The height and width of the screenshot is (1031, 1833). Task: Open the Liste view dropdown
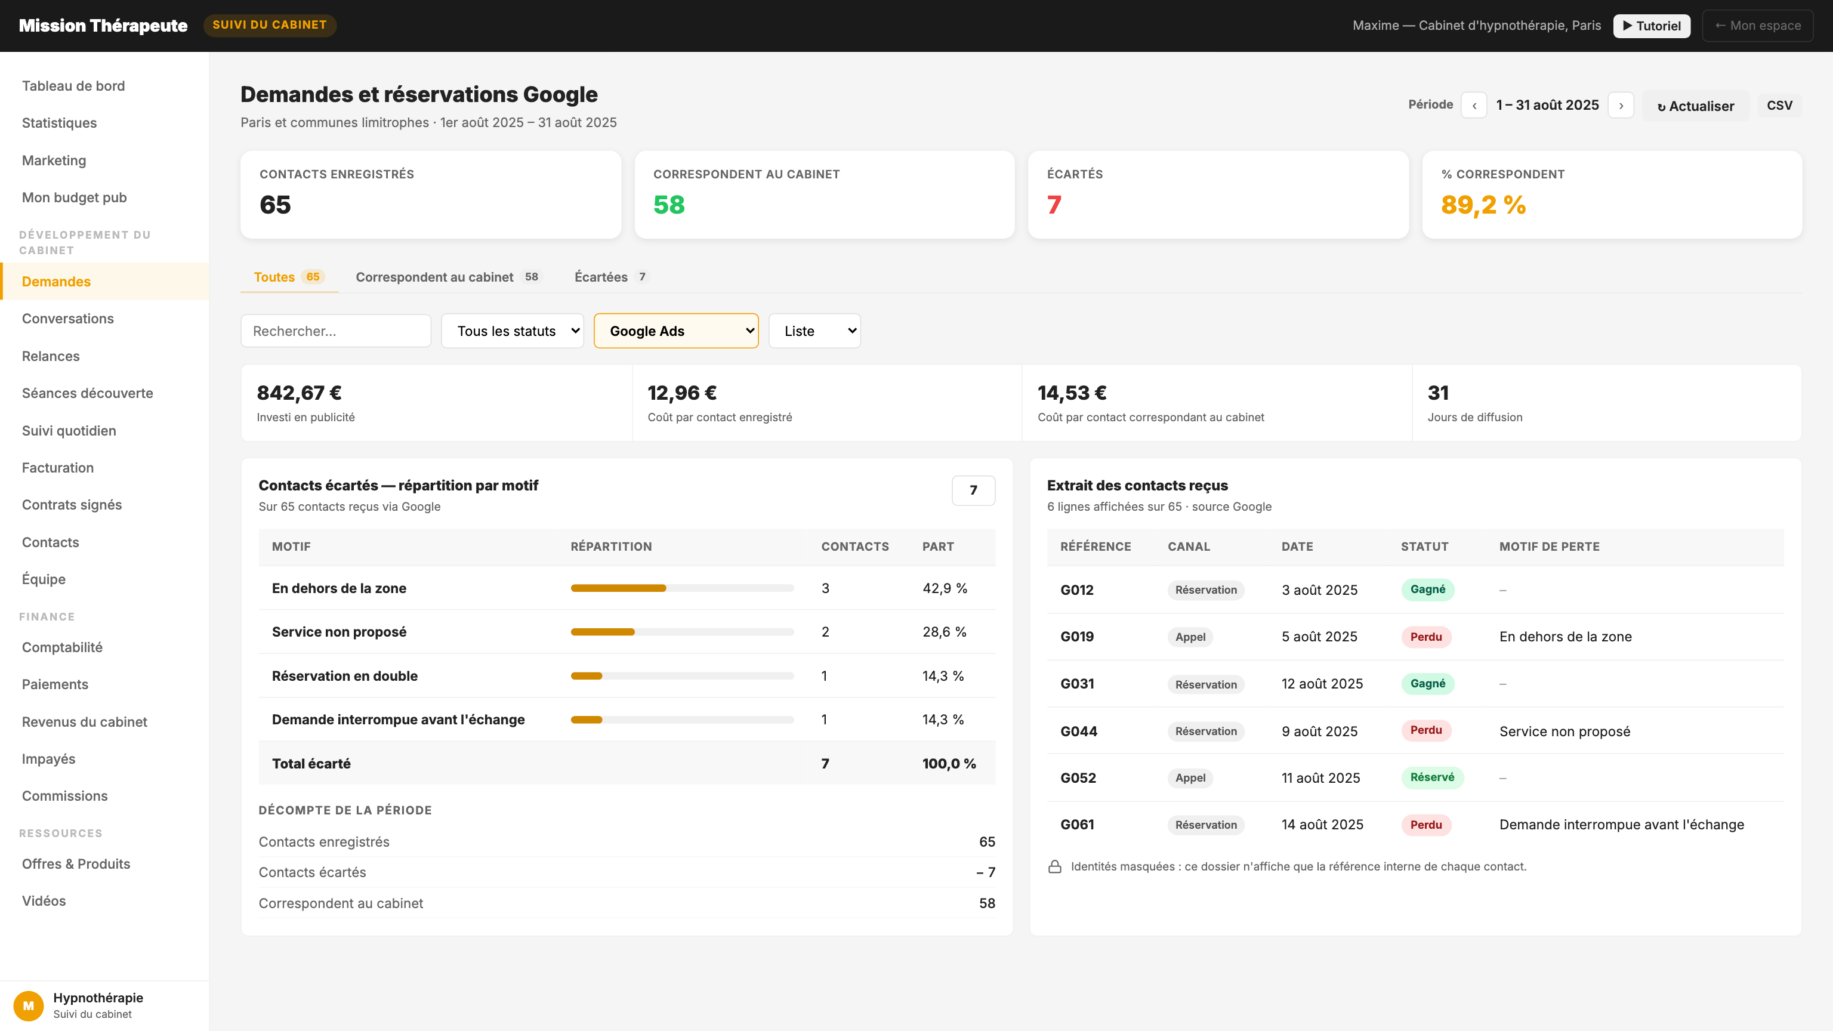[814, 331]
